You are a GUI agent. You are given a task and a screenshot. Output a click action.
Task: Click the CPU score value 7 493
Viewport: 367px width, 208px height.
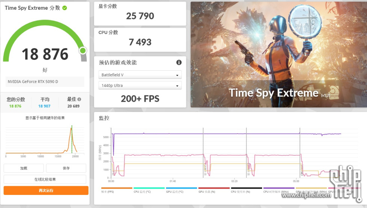[140, 42]
